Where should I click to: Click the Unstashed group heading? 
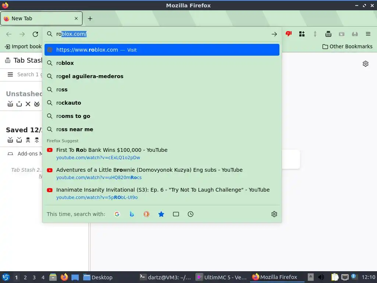point(24,94)
